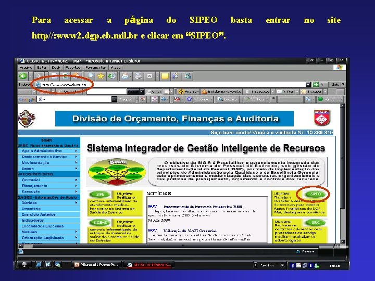This screenshot has width=375, height=281.
Task: Click the green SIGEMS oval button
Action: 100,223
